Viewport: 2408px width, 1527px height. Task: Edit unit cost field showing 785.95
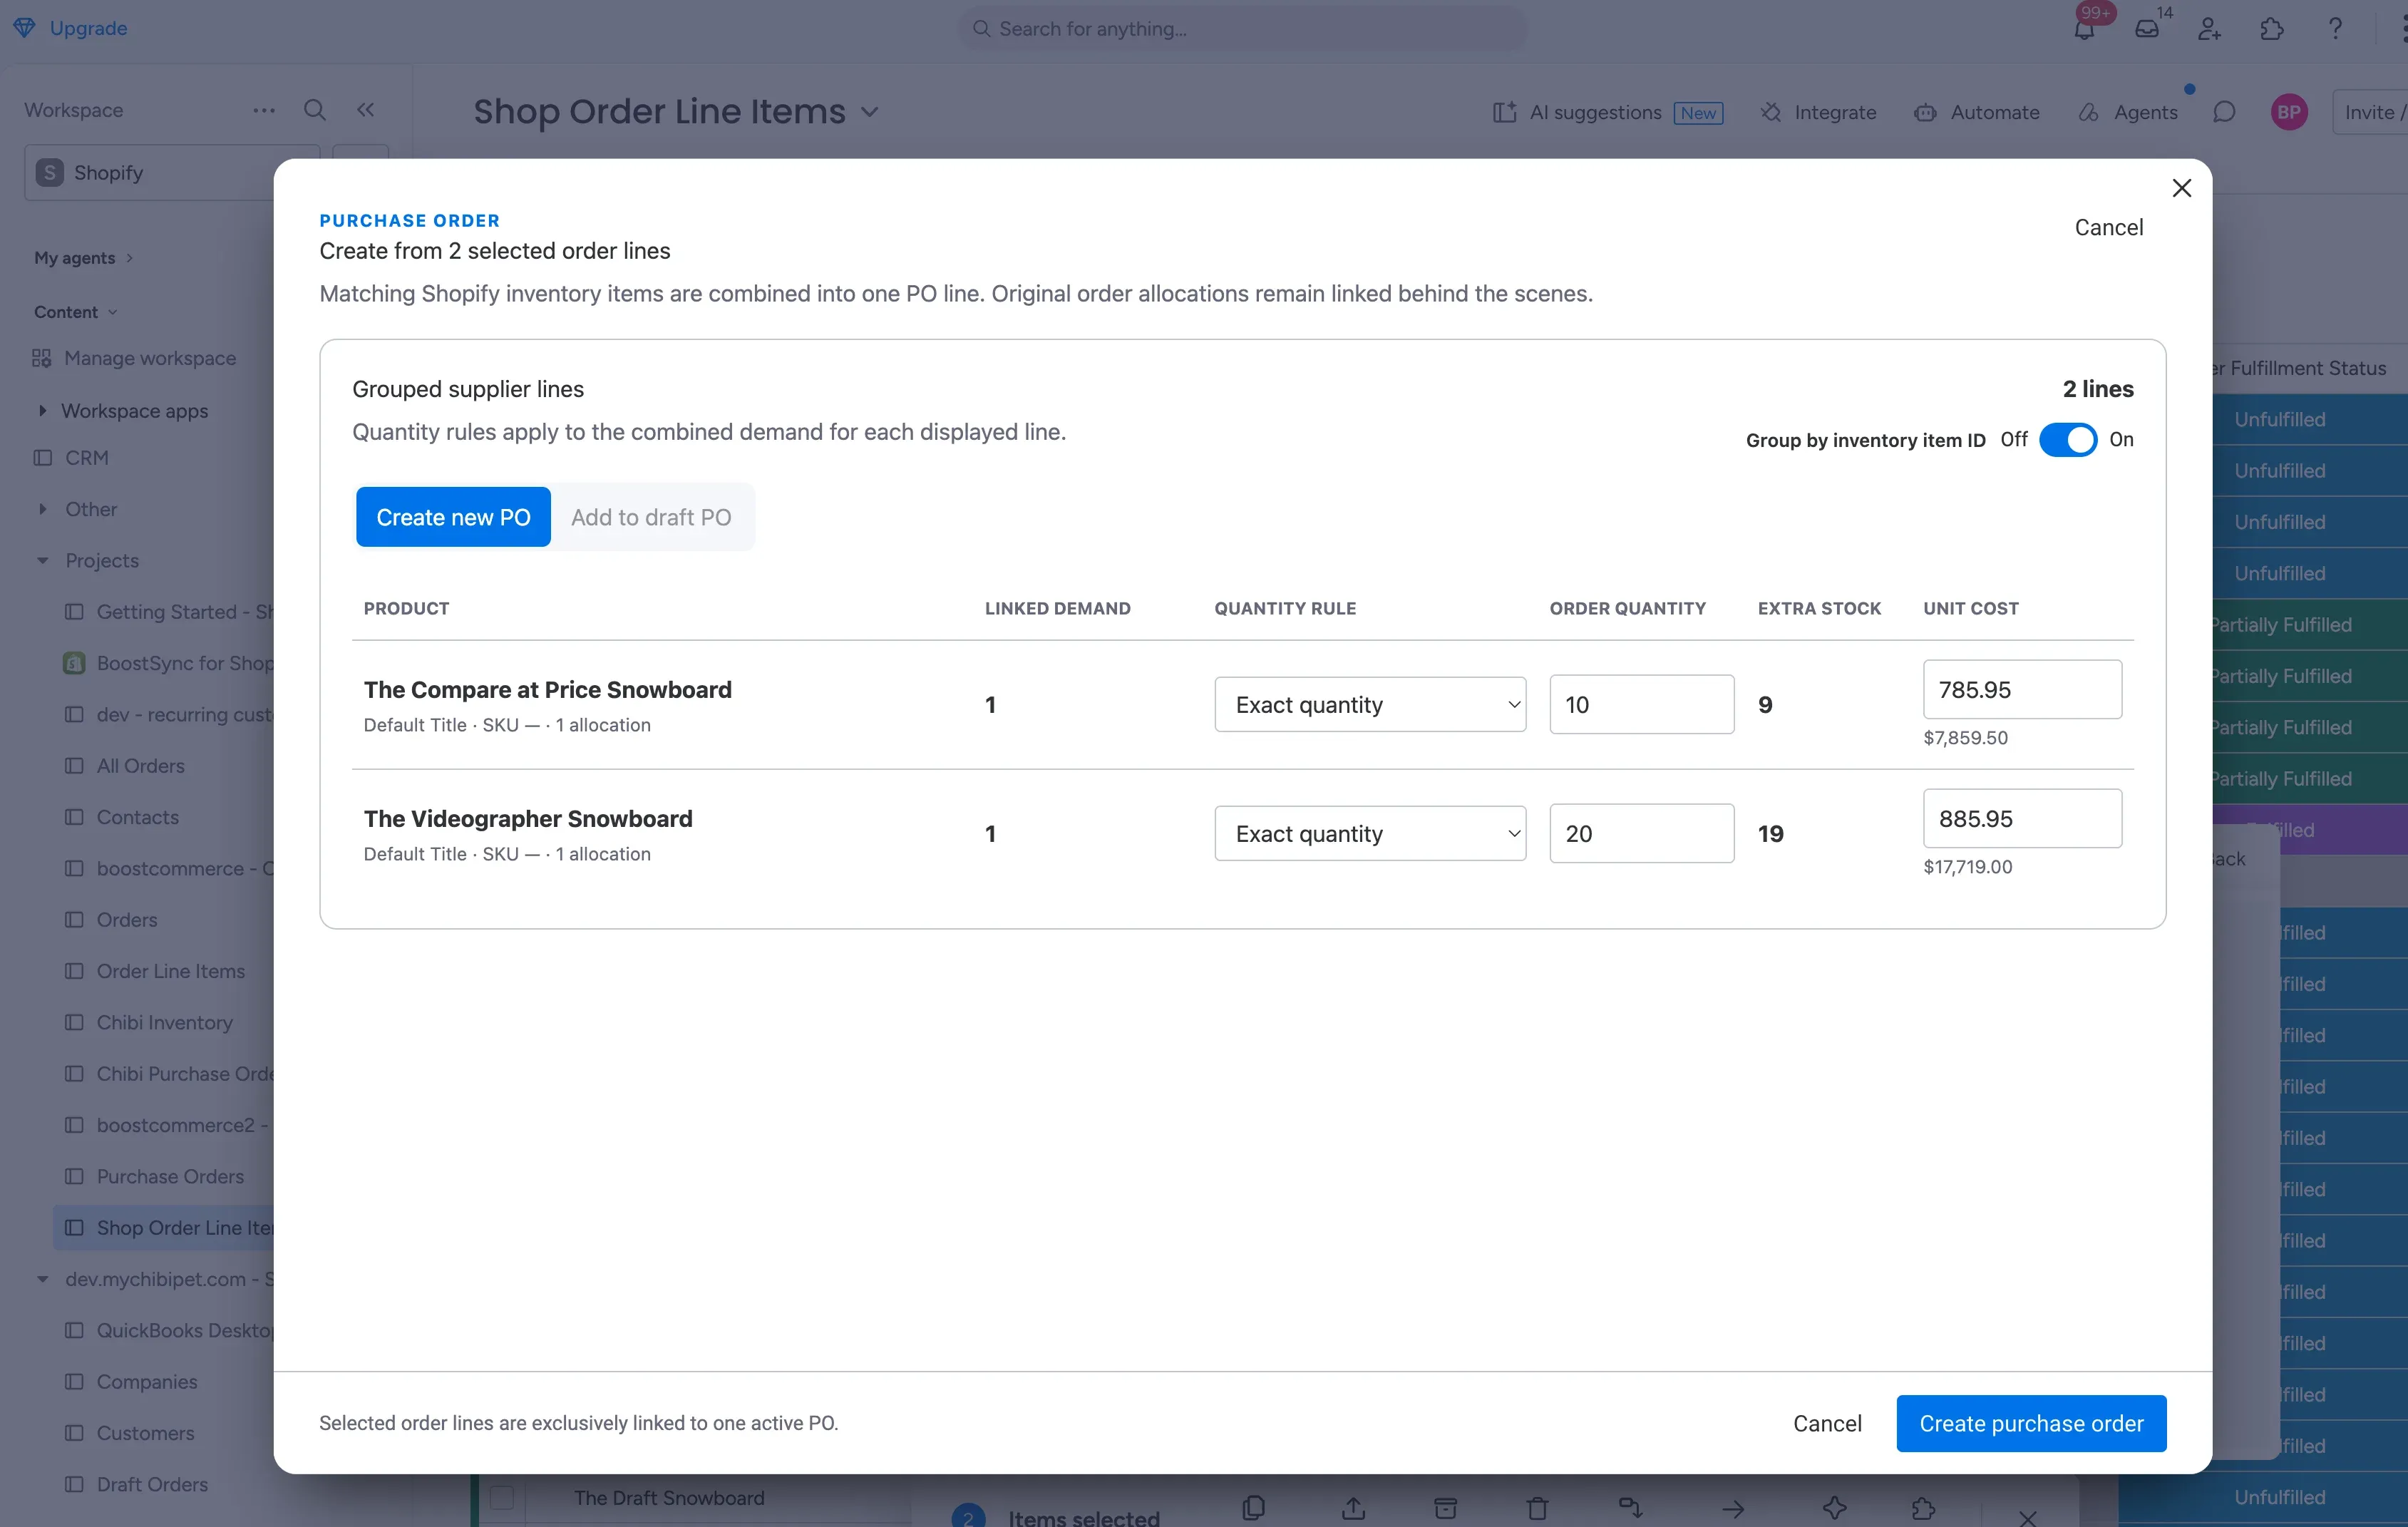tap(2022, 689)
